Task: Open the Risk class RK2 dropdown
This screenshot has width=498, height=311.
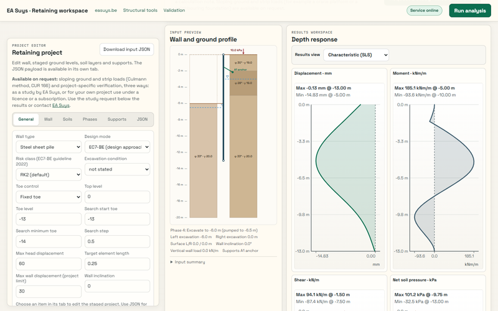Action: pyautogui.click(x=49, y=175)
